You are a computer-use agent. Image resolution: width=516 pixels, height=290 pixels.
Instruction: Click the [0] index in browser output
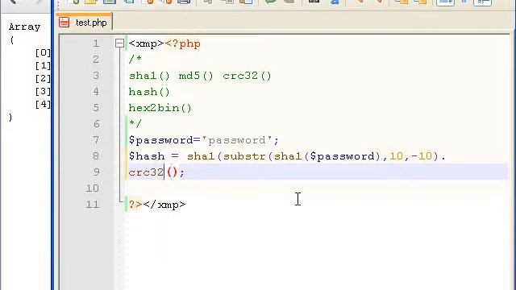point(43,52)
